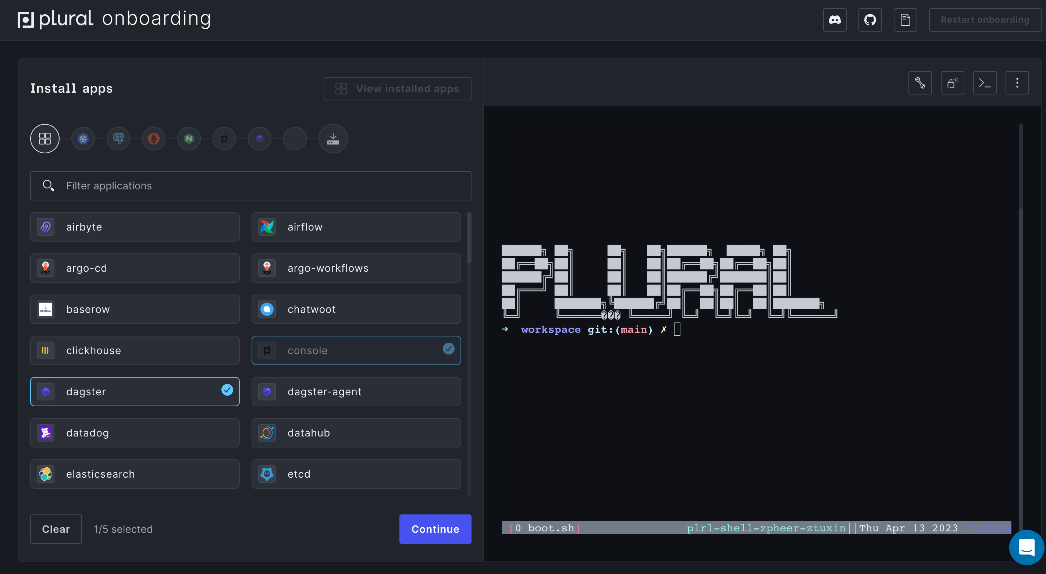Select the PostgreSQL elephant step icon
1046x574 pixels.
coord(118,139)
